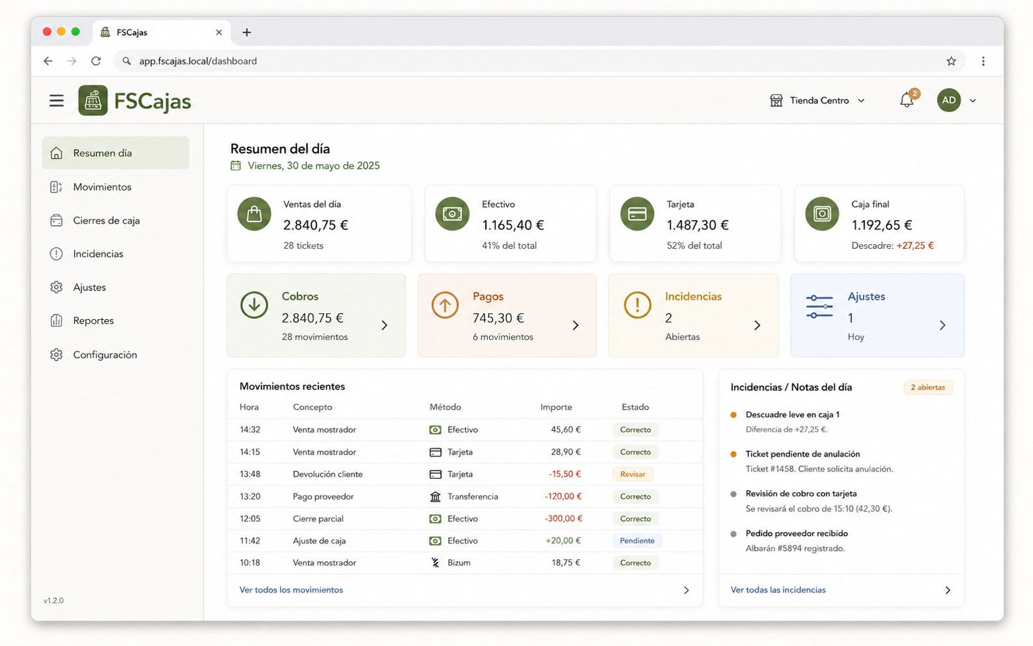Click Ver todos los movimientos link
The height and width of the screenshot is (646, 1033).
[x=291, y=590]
